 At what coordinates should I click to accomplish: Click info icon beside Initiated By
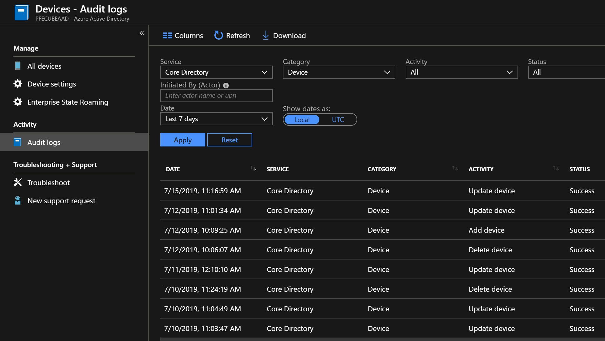coord(226,85)
